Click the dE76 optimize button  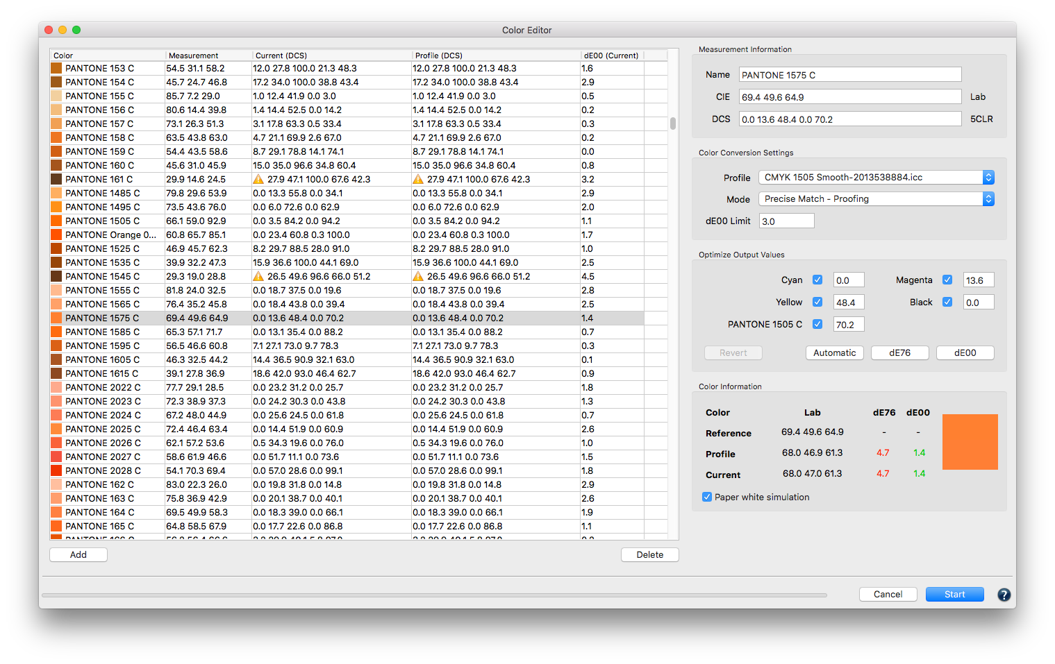900,352
